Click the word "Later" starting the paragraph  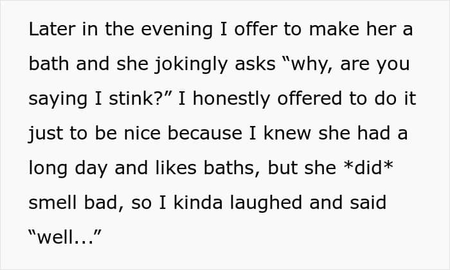coord(48,29)
